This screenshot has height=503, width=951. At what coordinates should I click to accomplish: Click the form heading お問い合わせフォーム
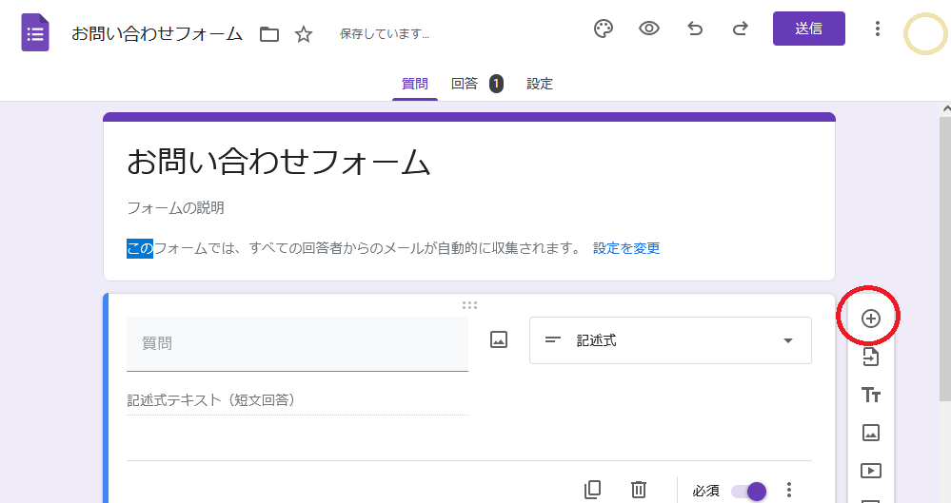278,163
